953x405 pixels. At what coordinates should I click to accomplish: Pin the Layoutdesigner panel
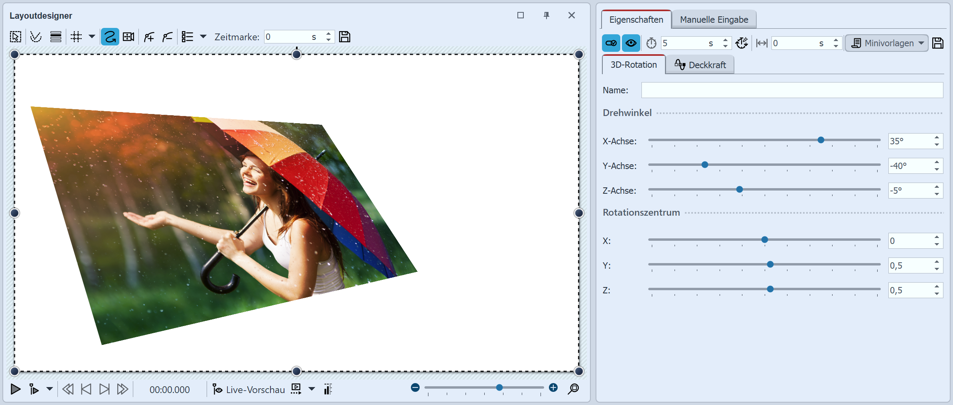coord(547,15)
